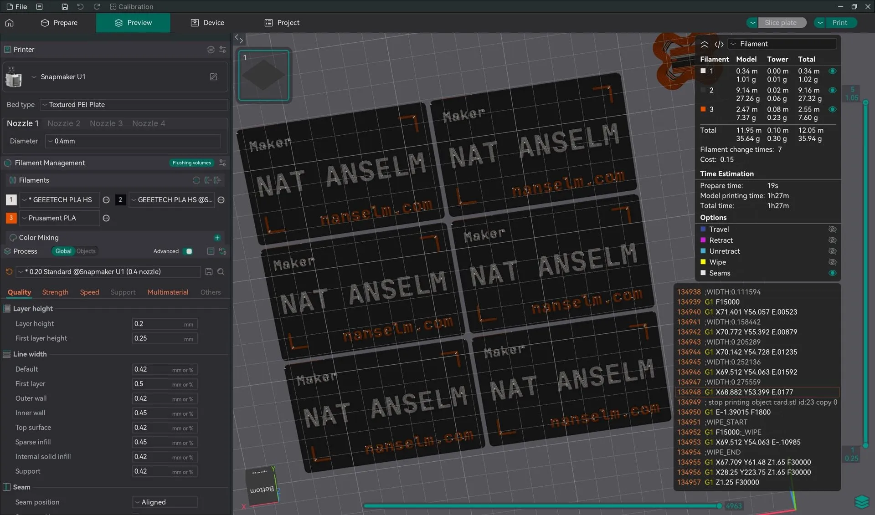
Task: Open options for Prusament PLA filament
Action: (x=106, y=218)
